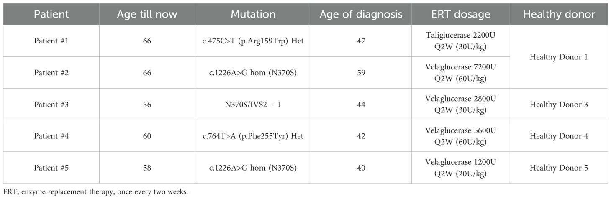Select the Healthy Donor 1 cell
Viewport: 611px width, 199px height.
(x=558, y=57)
